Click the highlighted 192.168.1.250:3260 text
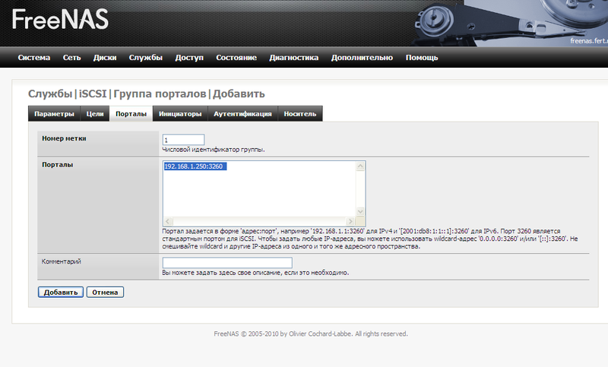Viewport: 608px width, 367px height. tap(195, 166)
